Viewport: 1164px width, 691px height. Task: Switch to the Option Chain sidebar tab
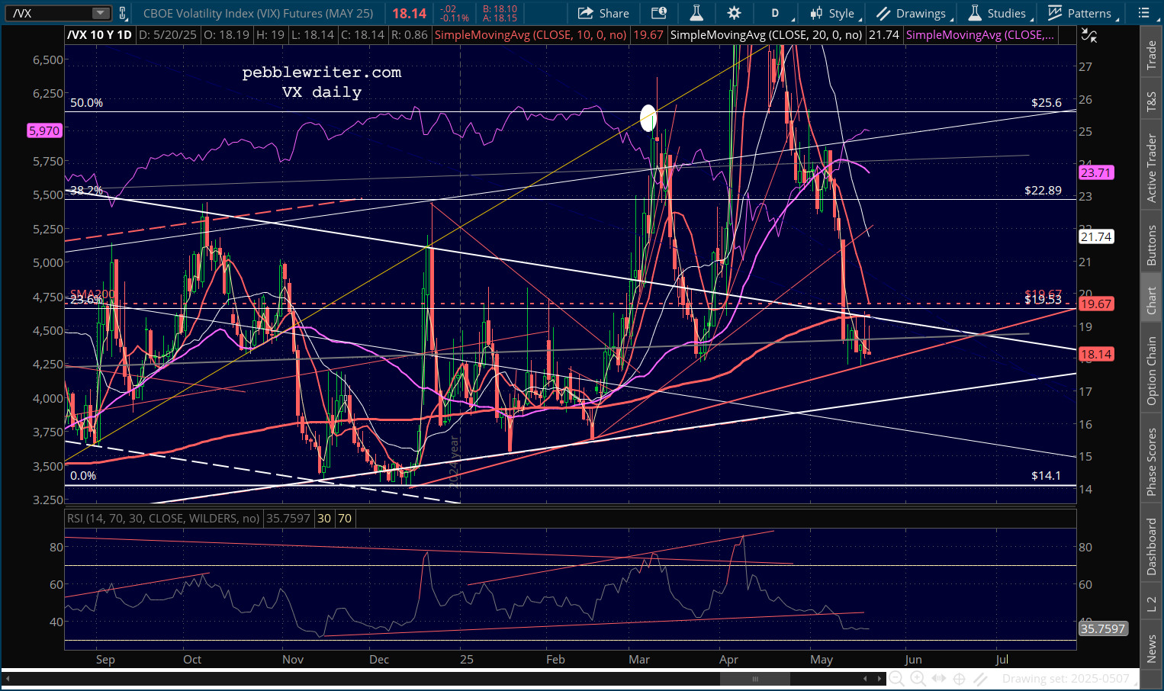point(1152,371)
